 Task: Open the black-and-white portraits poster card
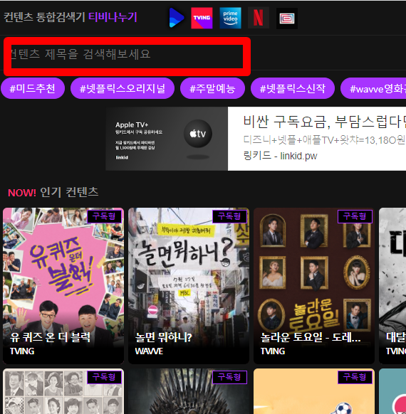(63, 391)
